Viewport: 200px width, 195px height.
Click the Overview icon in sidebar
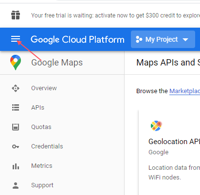coord(16,88)
